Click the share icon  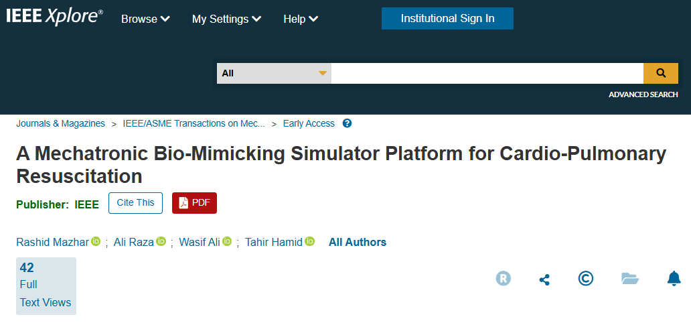[x=544, y=279]
